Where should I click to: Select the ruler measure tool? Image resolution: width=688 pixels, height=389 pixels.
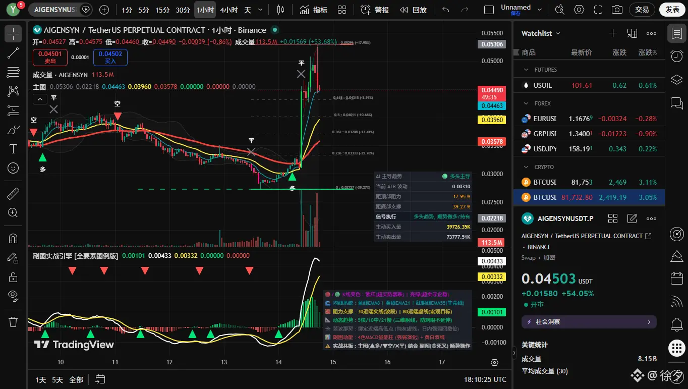click(13, 193)
